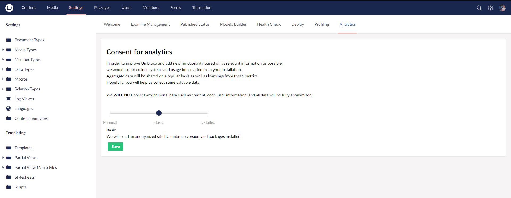This screenshot has height=198, width=511.
Task: Open Document Types in the tree
Action: 30,40
